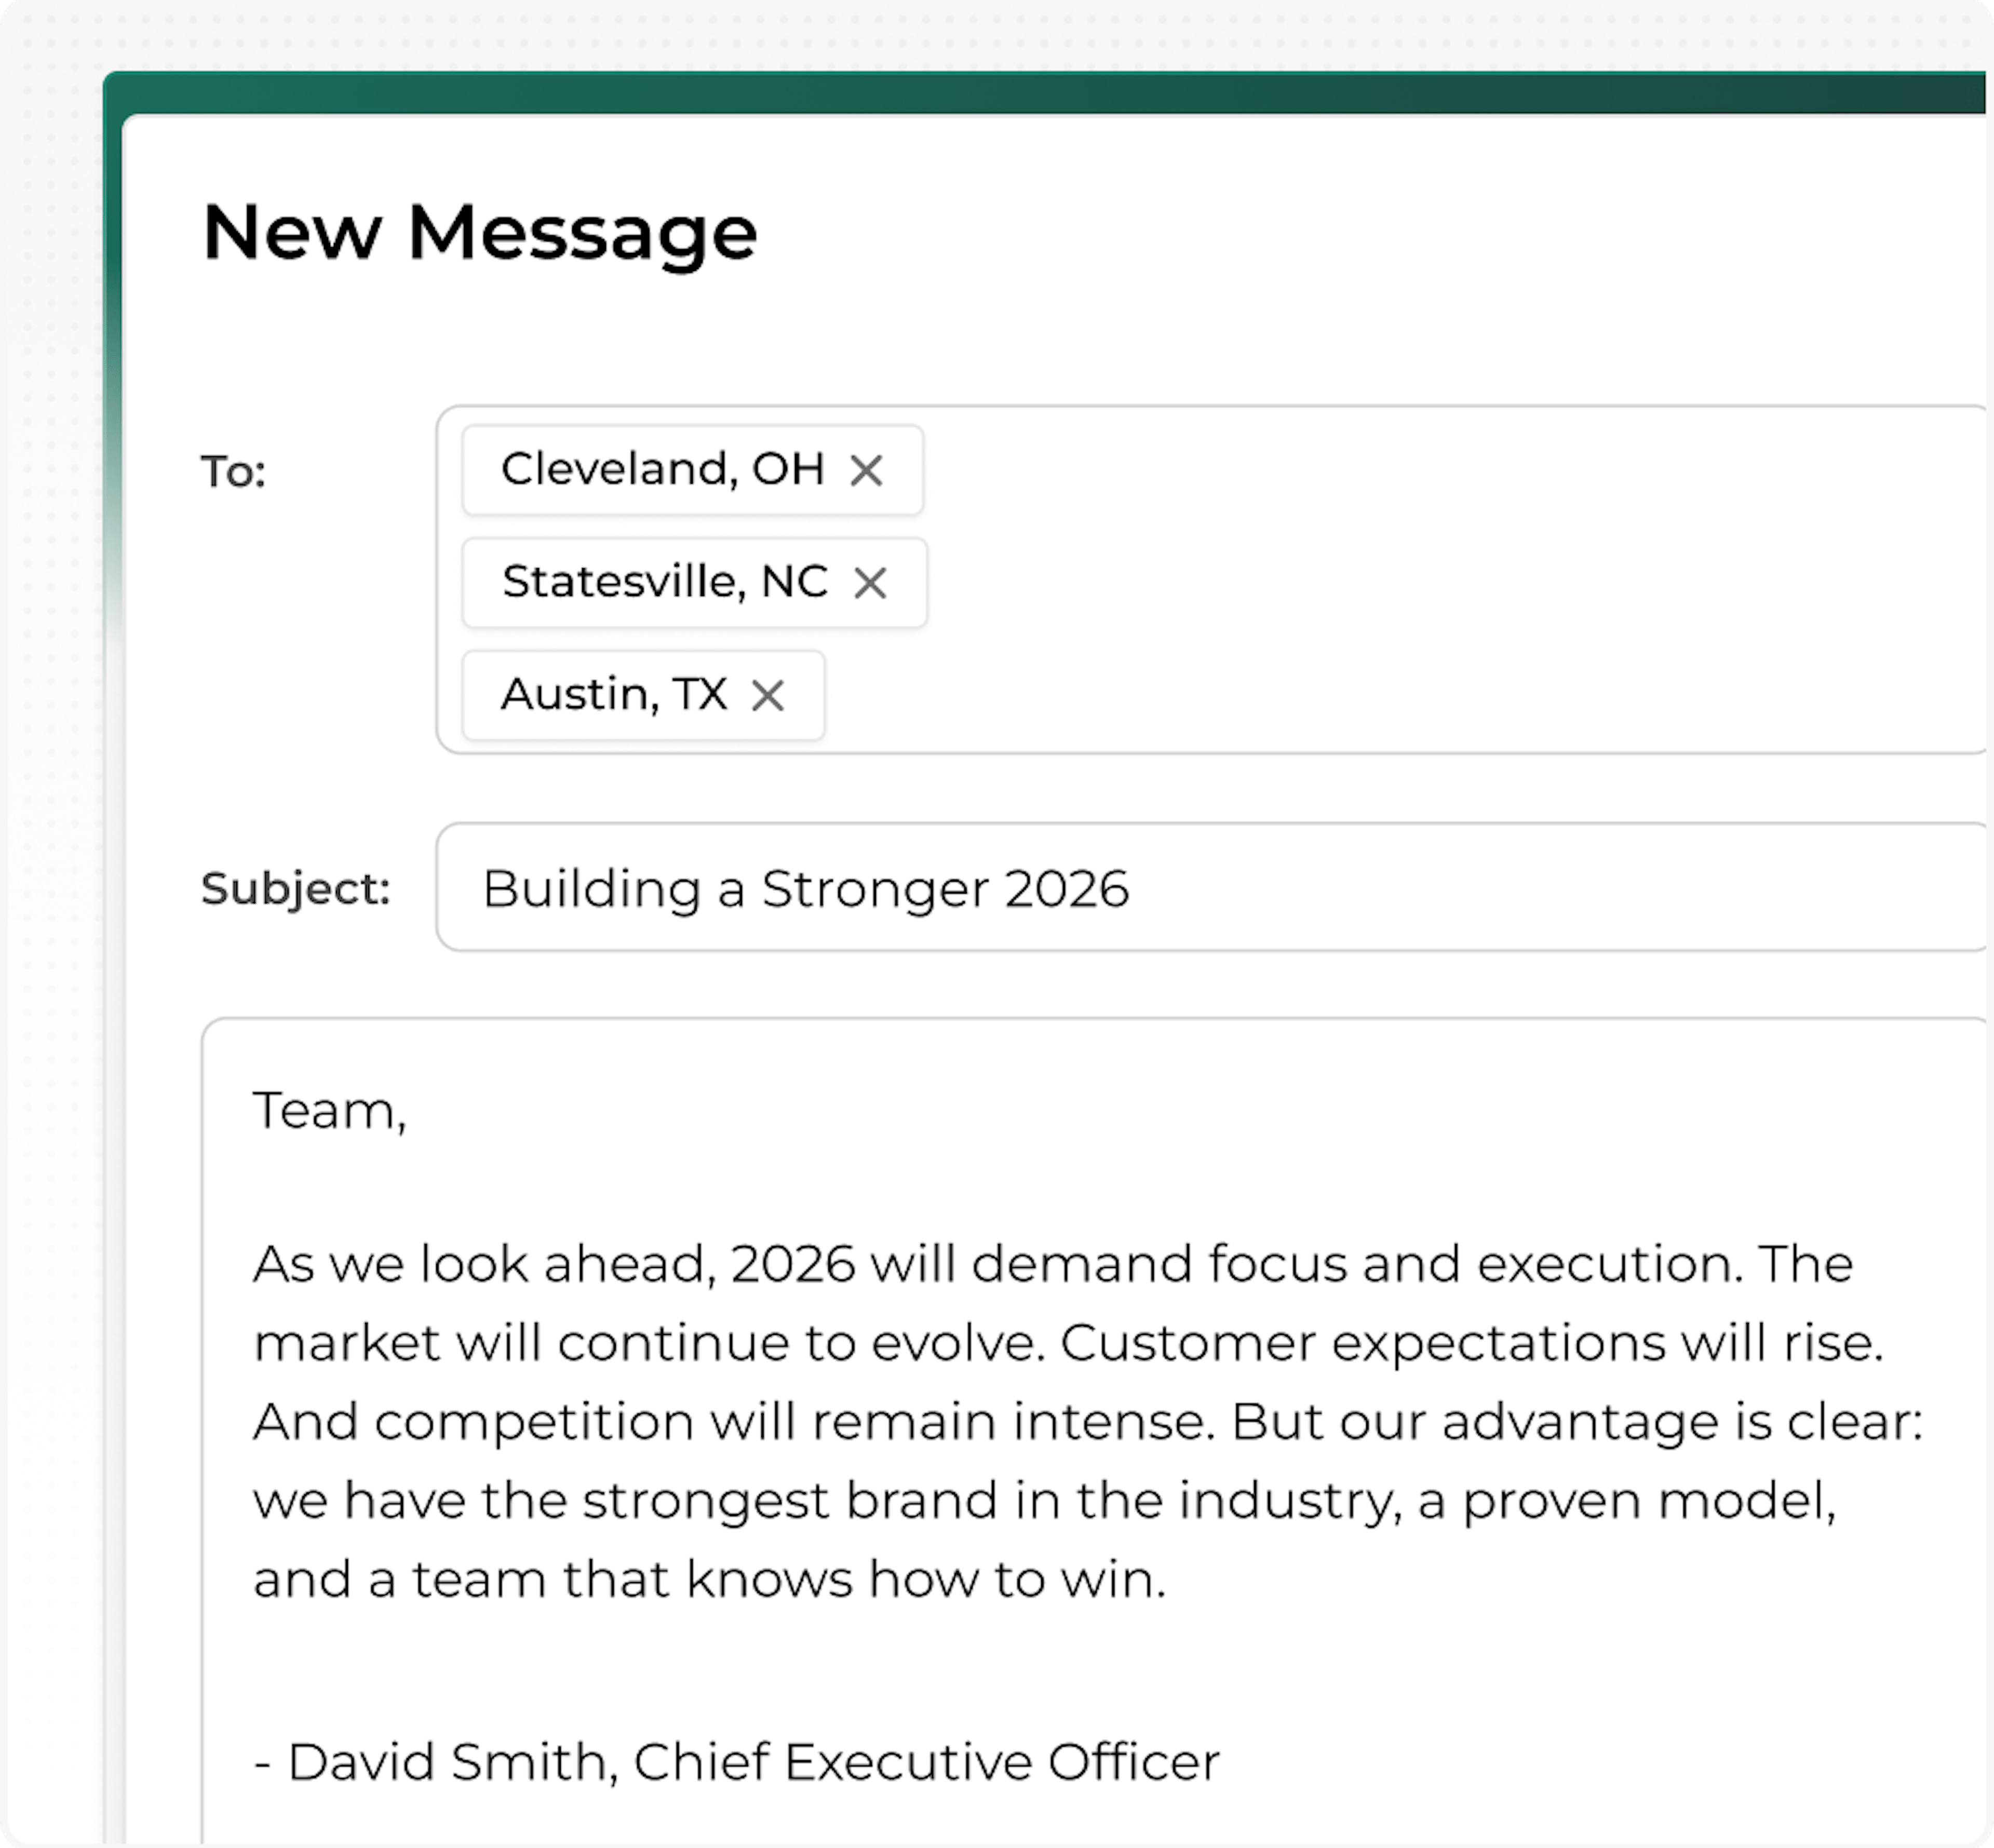Select the Austin, TX chip label
The width and height of the screenshot is (1994, 1848).
coord(613,694)
